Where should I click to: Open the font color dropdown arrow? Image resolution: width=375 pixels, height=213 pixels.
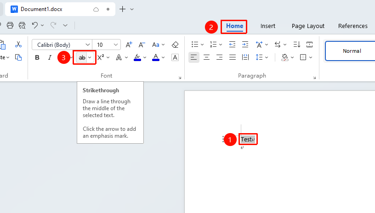point(163,57)
